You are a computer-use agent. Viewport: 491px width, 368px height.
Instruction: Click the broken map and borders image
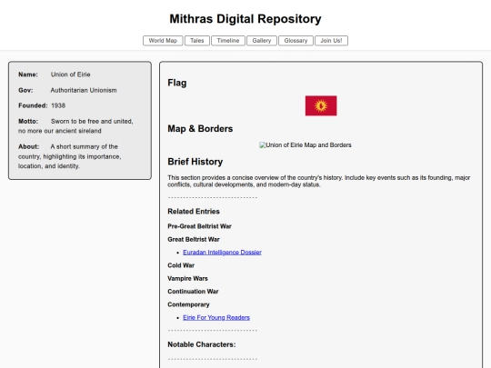click(306, 145)
